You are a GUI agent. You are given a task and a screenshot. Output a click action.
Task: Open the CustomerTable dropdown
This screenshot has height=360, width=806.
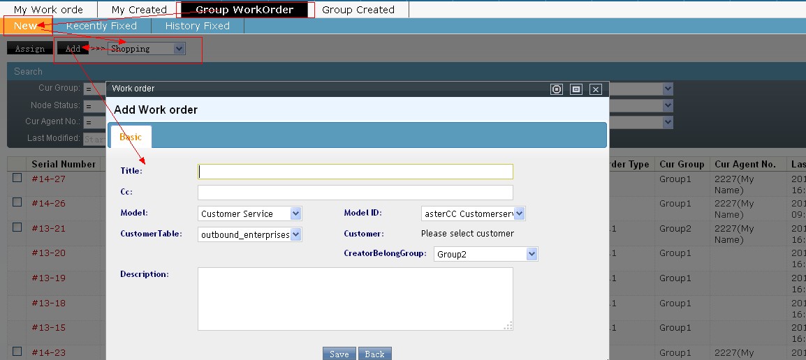(x=250, y=234)
